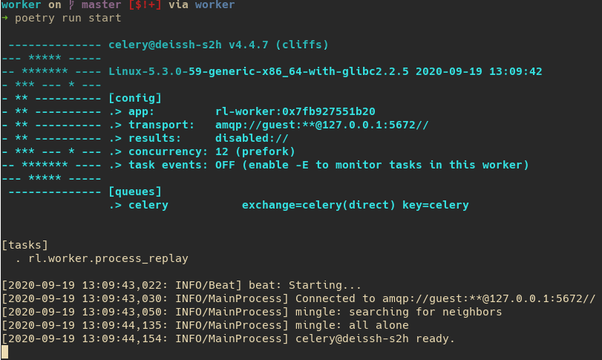This screenshot has height=360, width=602.
Task: Click the [queues] section heading
Action: coord(135,192)
